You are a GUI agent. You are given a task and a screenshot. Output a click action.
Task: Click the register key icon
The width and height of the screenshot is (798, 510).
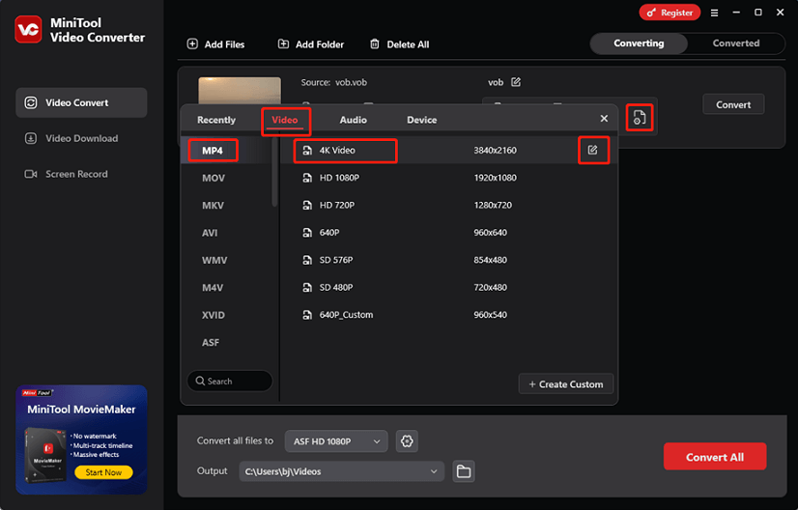[651, 13]
